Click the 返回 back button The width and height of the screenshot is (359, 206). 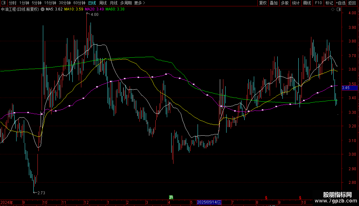click(x=352, y=3)
